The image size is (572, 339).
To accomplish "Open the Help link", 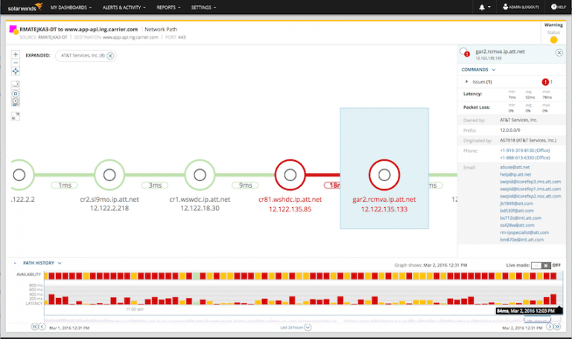I will (559, 7).
